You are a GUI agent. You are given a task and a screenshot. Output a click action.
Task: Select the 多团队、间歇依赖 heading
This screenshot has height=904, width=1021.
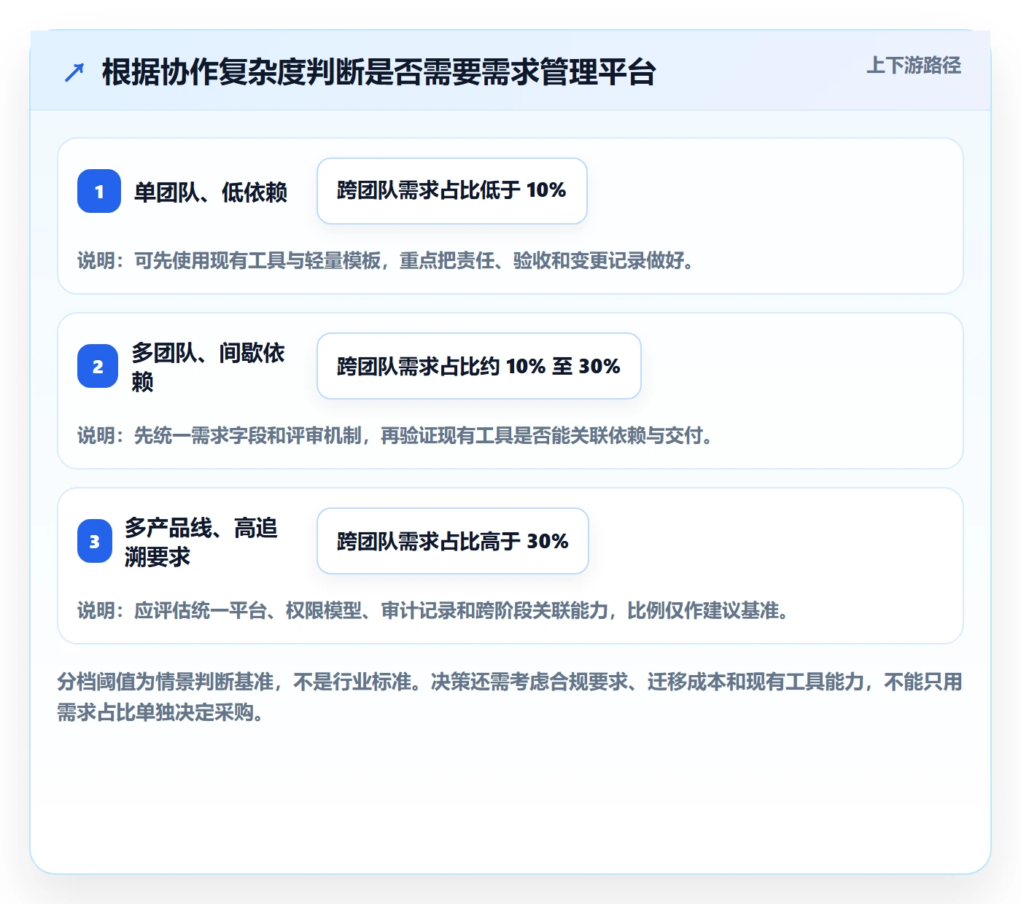pos(209,367)
